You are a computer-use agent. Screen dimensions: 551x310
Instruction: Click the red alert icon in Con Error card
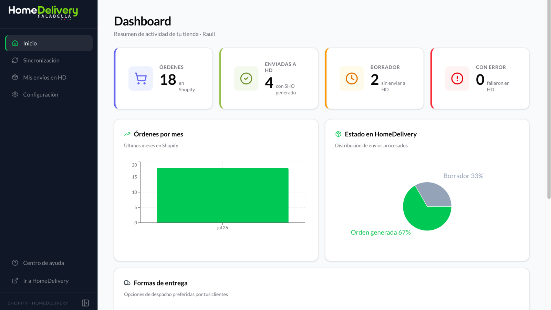457,79
